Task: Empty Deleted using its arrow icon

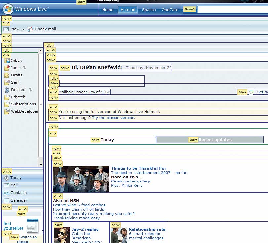Action: click(31, 90)
